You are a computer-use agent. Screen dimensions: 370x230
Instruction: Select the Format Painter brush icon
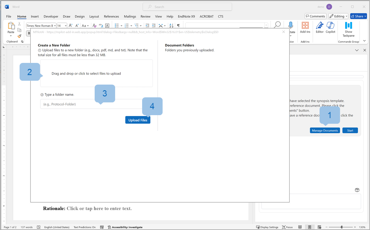pyautogui.click(x=19, y=36)
